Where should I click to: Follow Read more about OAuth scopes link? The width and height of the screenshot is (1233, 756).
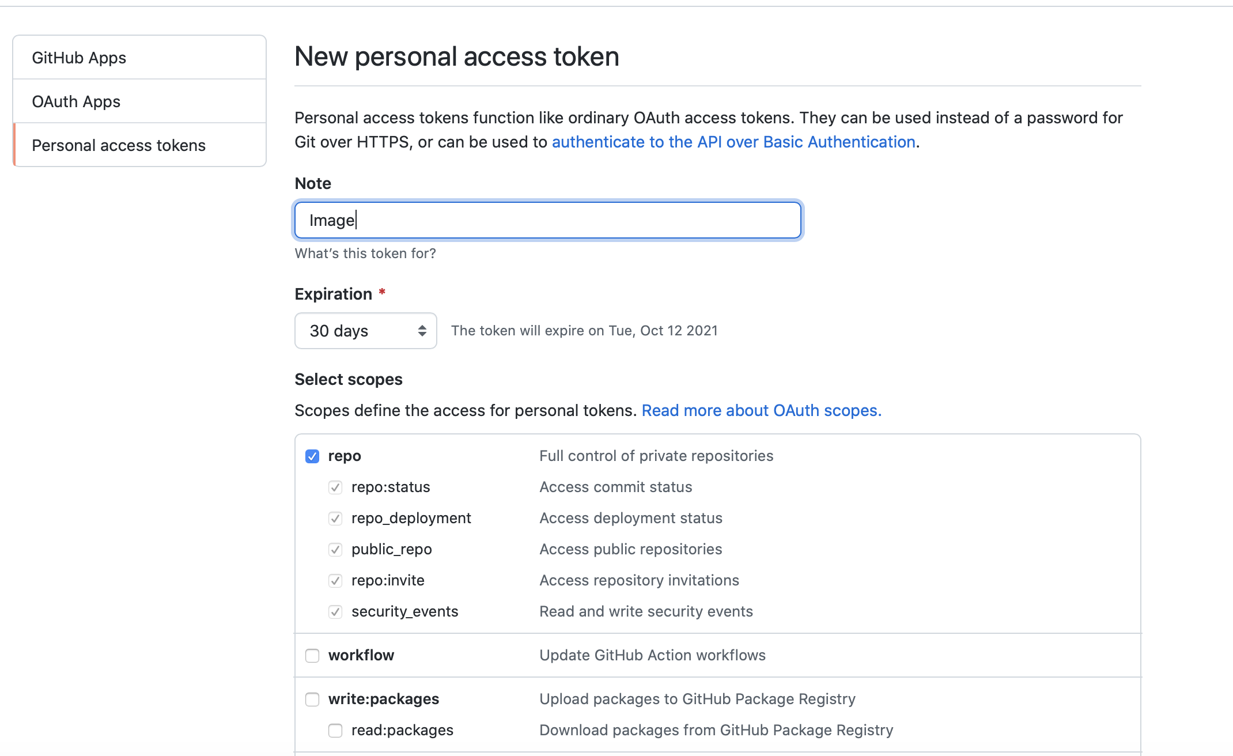click(762, 410)
